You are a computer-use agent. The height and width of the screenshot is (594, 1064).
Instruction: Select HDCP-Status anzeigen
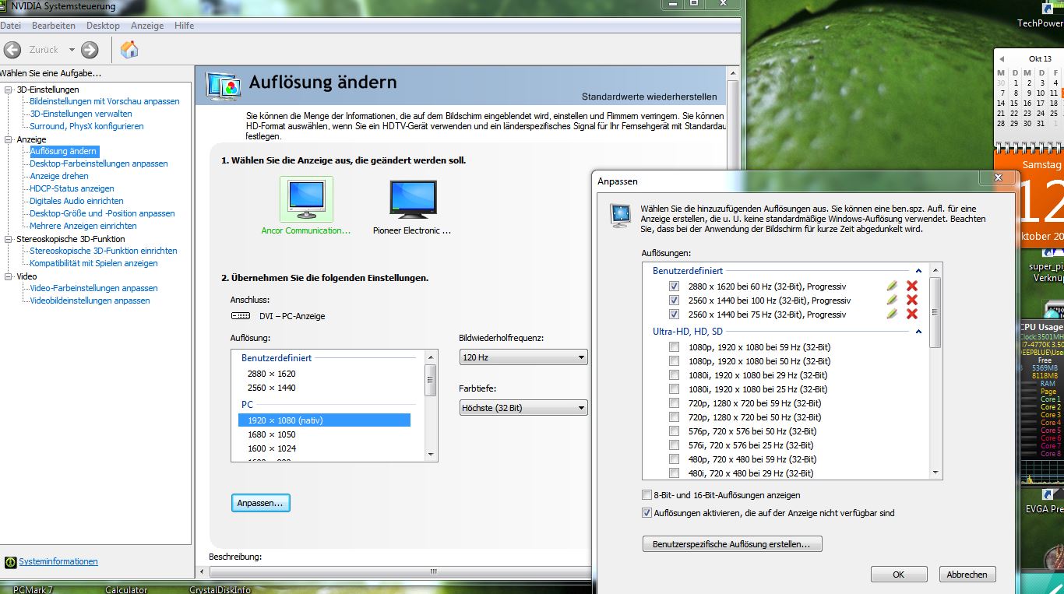tap(72, 188)
